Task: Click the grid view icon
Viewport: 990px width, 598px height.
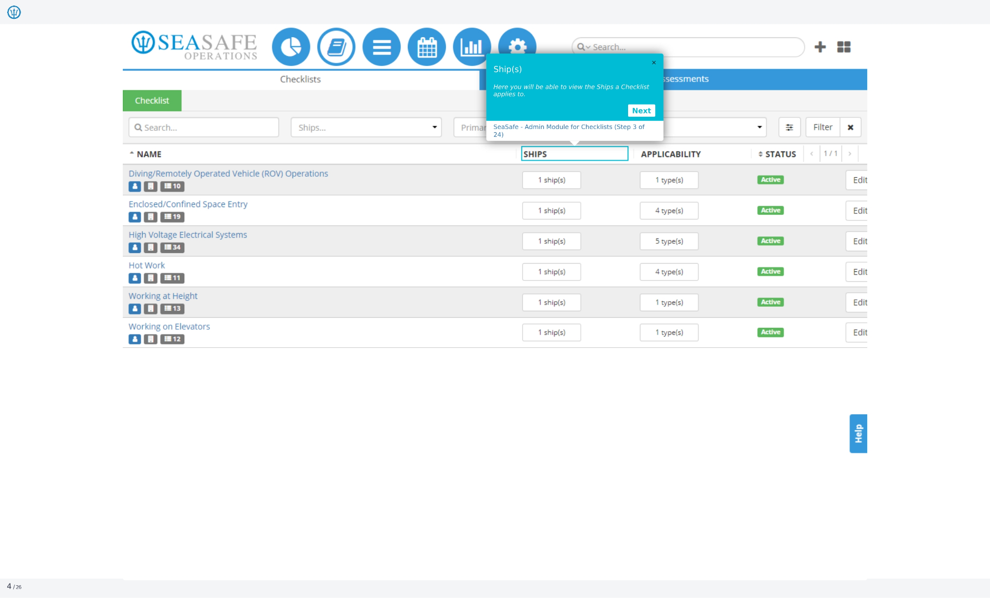Action: click(844, 47)
